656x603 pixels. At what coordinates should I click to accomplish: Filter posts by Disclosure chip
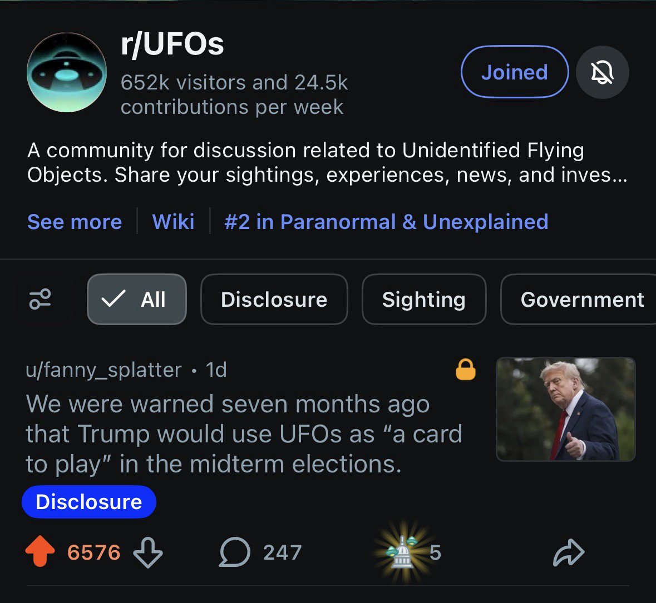point(274,299)
